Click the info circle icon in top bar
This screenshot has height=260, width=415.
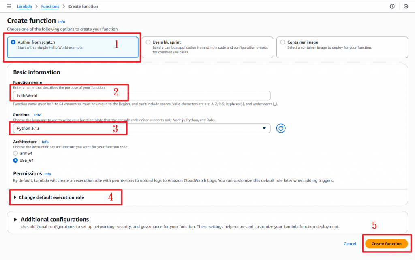tap(392, 6)
